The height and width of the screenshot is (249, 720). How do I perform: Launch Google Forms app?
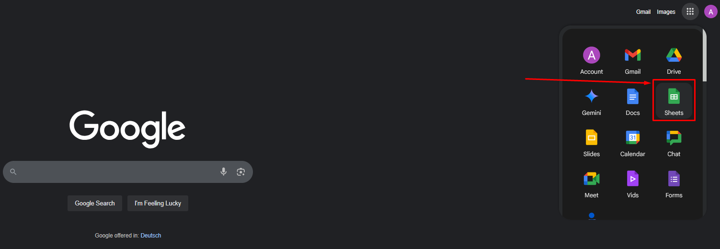[x=674, y=183]
